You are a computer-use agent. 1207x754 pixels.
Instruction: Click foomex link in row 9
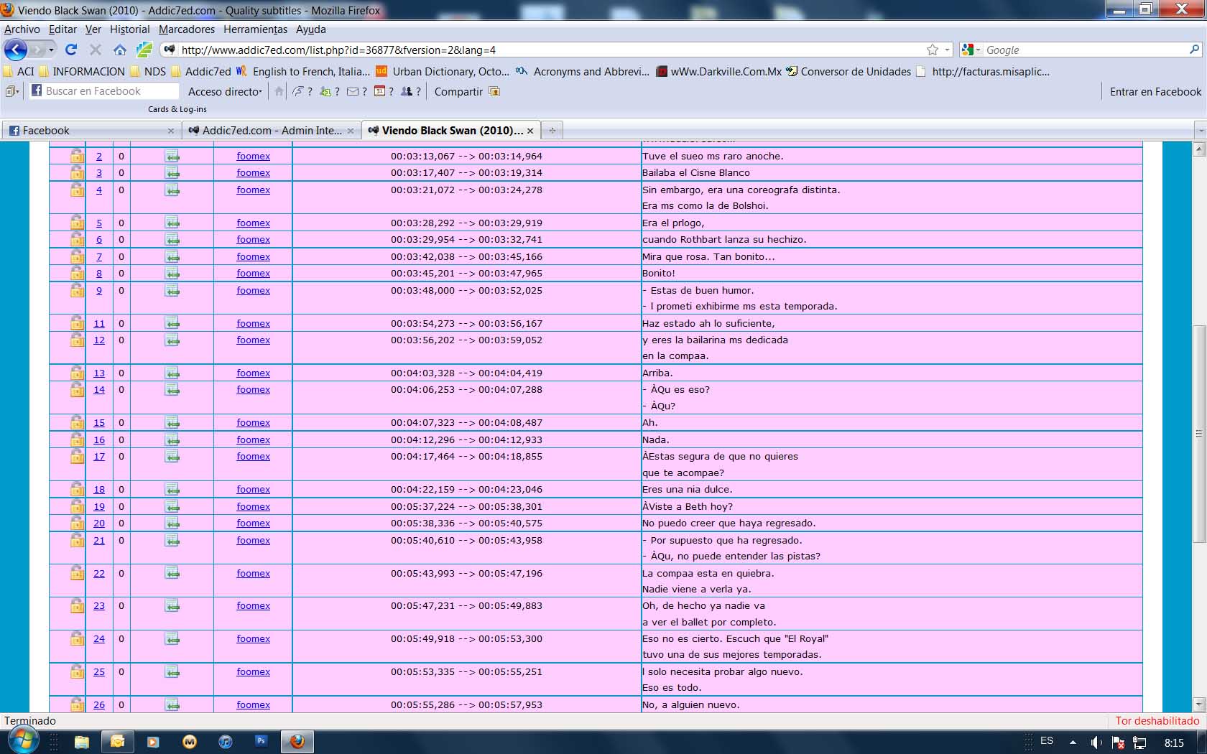254,290
